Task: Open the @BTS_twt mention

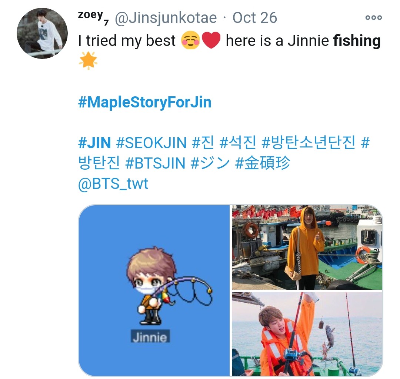Action: tap(113, 184)
